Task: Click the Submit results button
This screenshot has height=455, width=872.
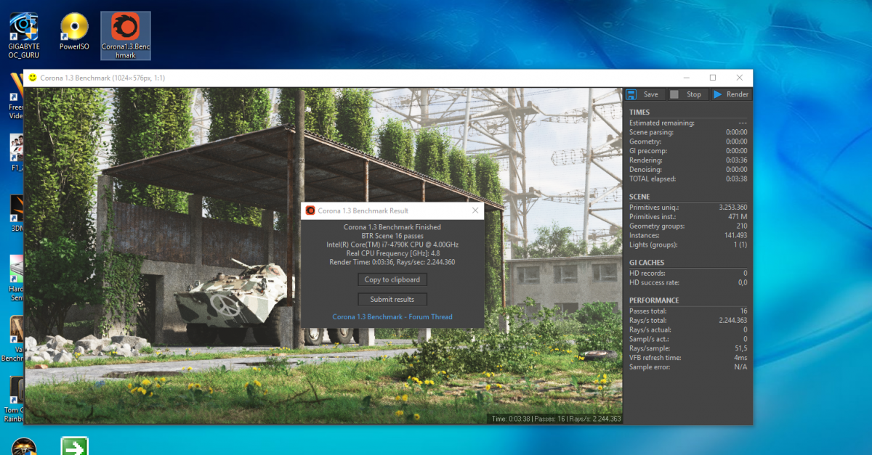Action: point(392,299)
